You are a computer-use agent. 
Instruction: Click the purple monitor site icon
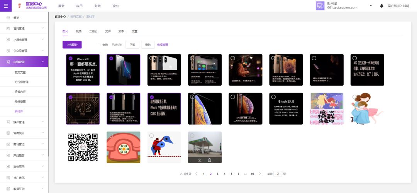320,6
